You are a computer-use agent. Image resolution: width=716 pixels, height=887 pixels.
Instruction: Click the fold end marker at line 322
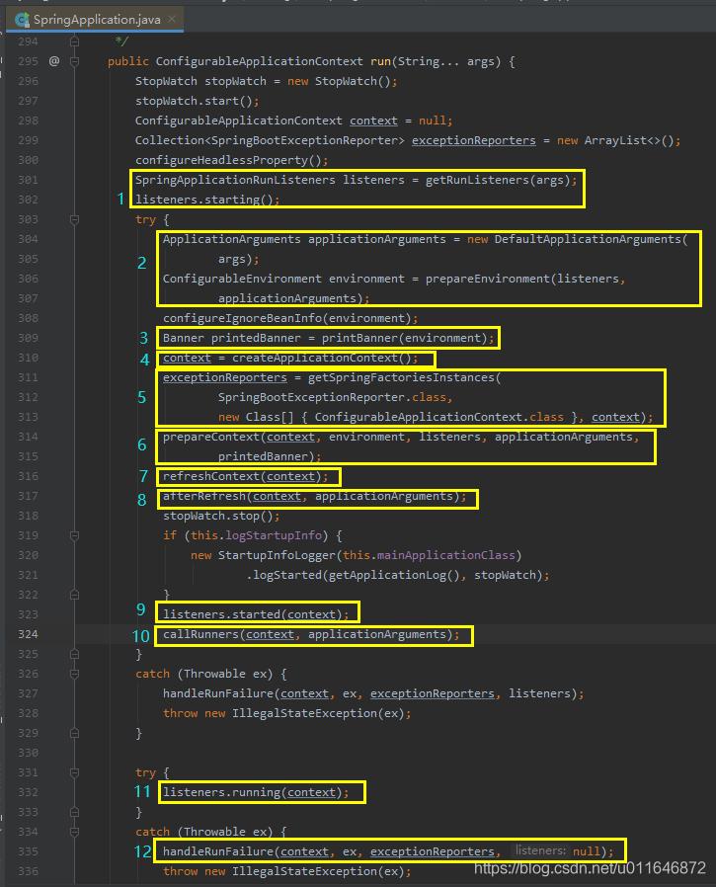pyautogui.click(x=74, y=595)
